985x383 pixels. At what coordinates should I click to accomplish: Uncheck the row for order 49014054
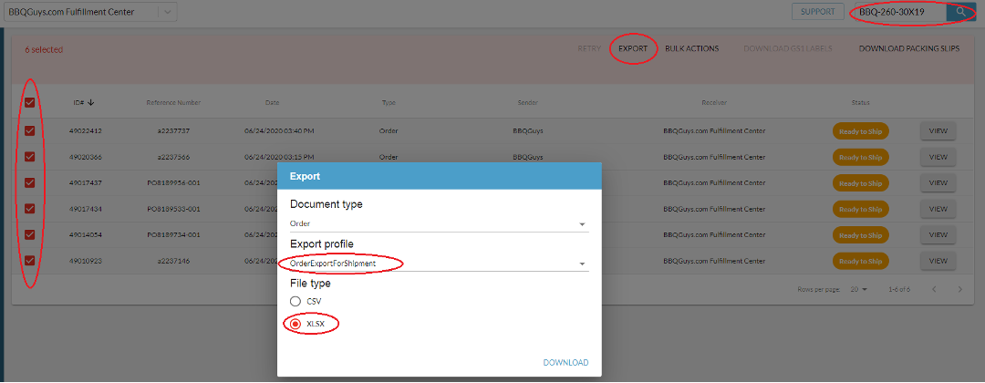[x=29, y=235]
